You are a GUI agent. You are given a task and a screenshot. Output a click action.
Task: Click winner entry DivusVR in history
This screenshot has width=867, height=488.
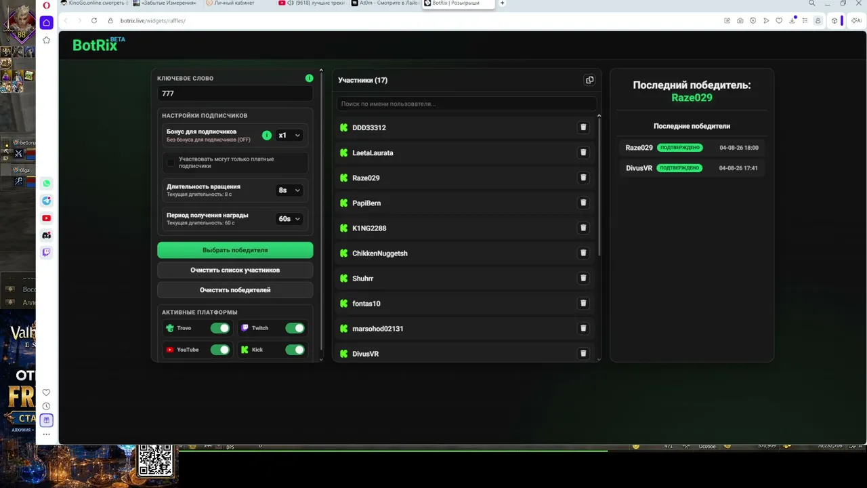click(692, 168)
